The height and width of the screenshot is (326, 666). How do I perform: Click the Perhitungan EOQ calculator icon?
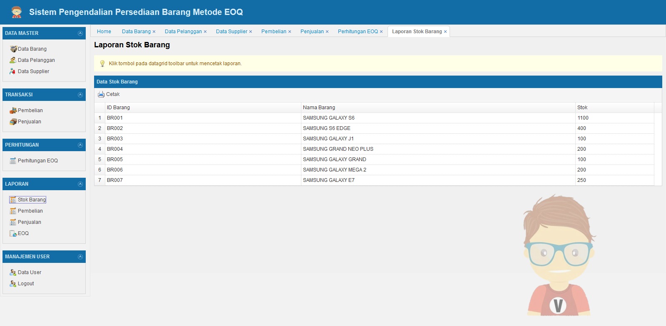[13, 161]
